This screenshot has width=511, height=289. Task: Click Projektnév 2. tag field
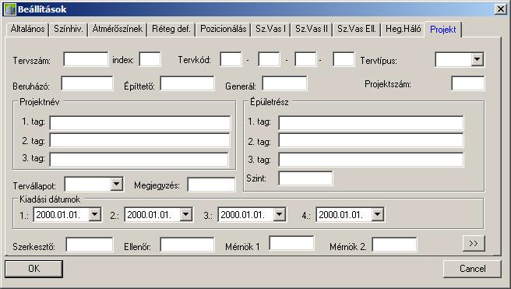click(x=139, y=141)
